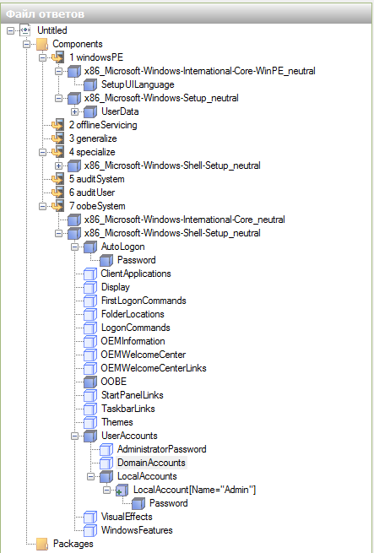The width and height of the screenshot is (374, 553).
Task: Select the Password label under LocalAccount Admin
Action: 168,503
